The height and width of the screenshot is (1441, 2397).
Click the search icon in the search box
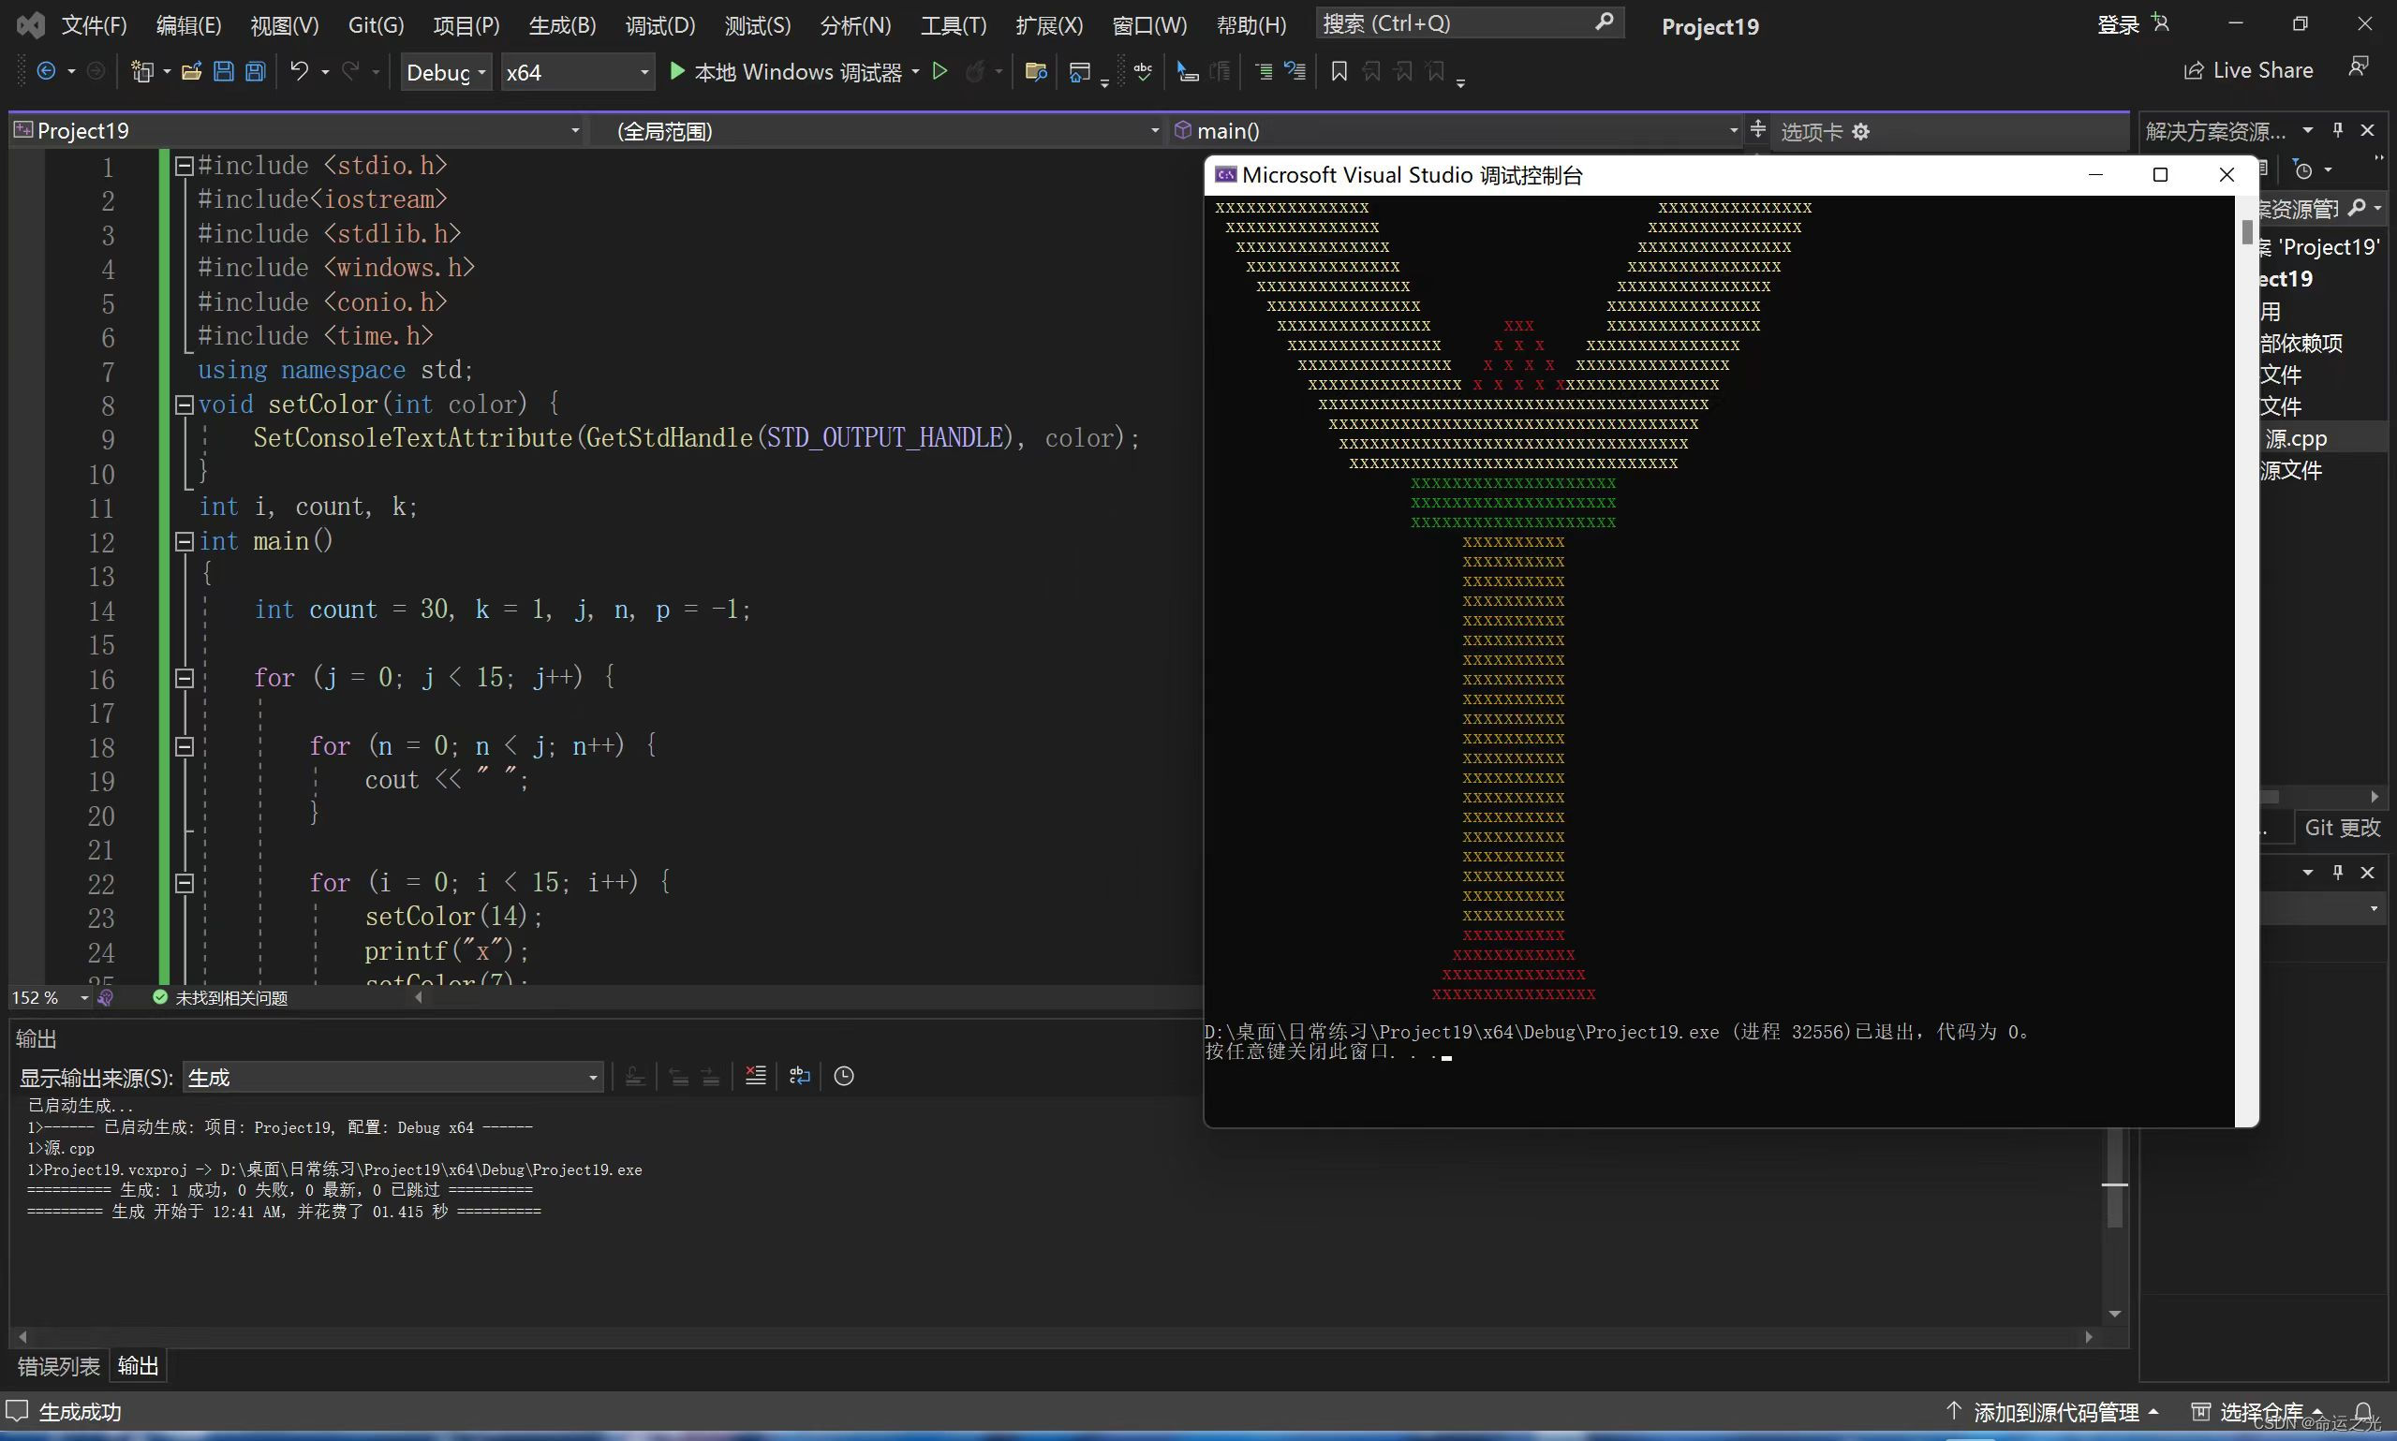click(1605, 22)
